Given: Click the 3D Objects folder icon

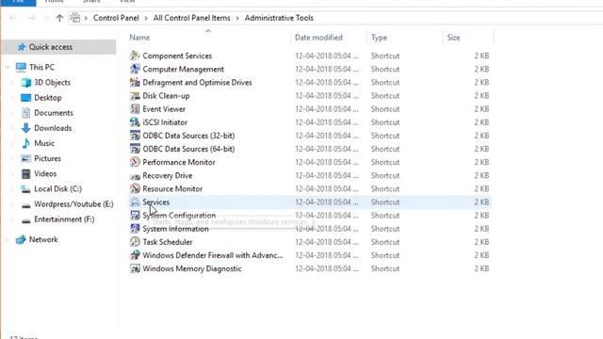Looking at the screenshot, I should click(x=25, y=83).
